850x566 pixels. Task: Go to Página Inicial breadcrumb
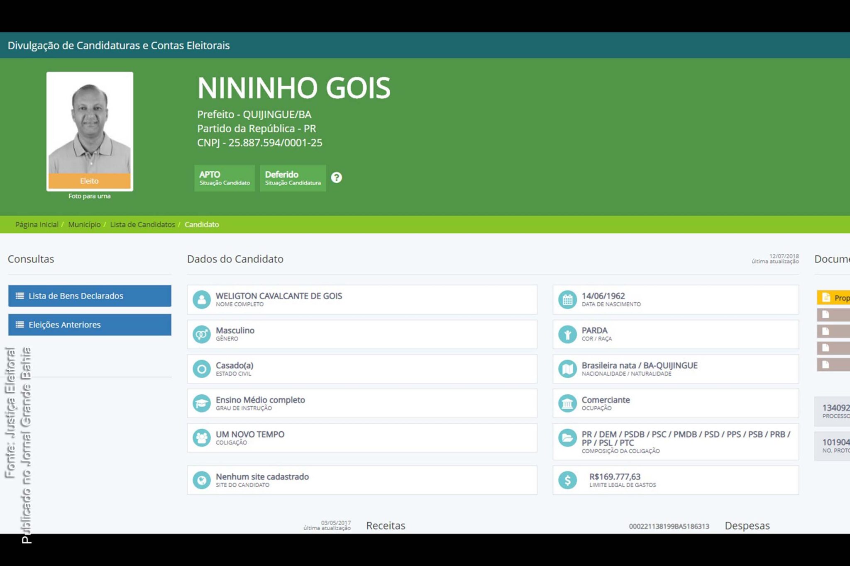[37, 224]
